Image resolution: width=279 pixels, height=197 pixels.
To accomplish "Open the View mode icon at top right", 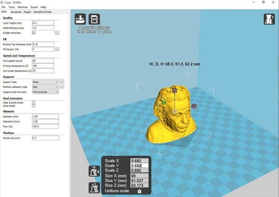I will 269,19.
